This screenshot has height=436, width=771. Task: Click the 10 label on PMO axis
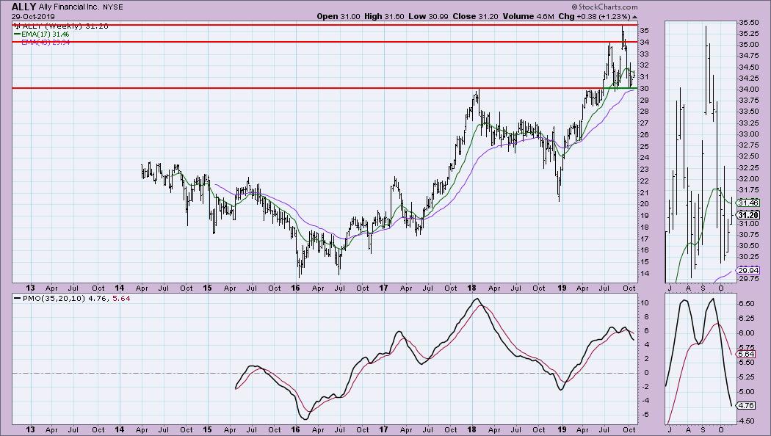point(644,303)
